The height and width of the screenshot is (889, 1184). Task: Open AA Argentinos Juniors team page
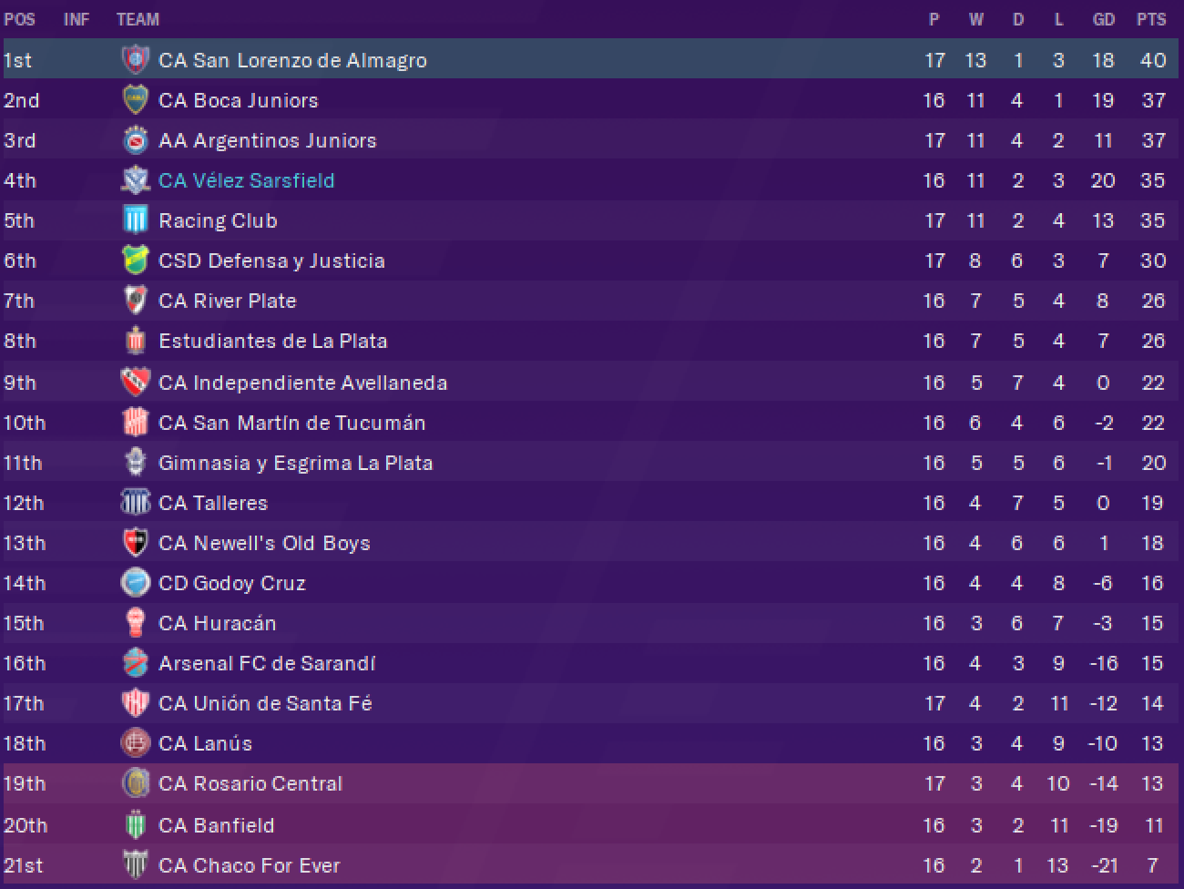pyautogui.click(x=268, y=140)
